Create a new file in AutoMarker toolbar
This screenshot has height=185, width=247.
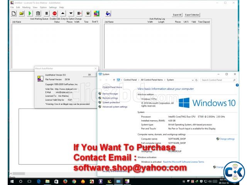pyautogui.click(x=14, y=13)
